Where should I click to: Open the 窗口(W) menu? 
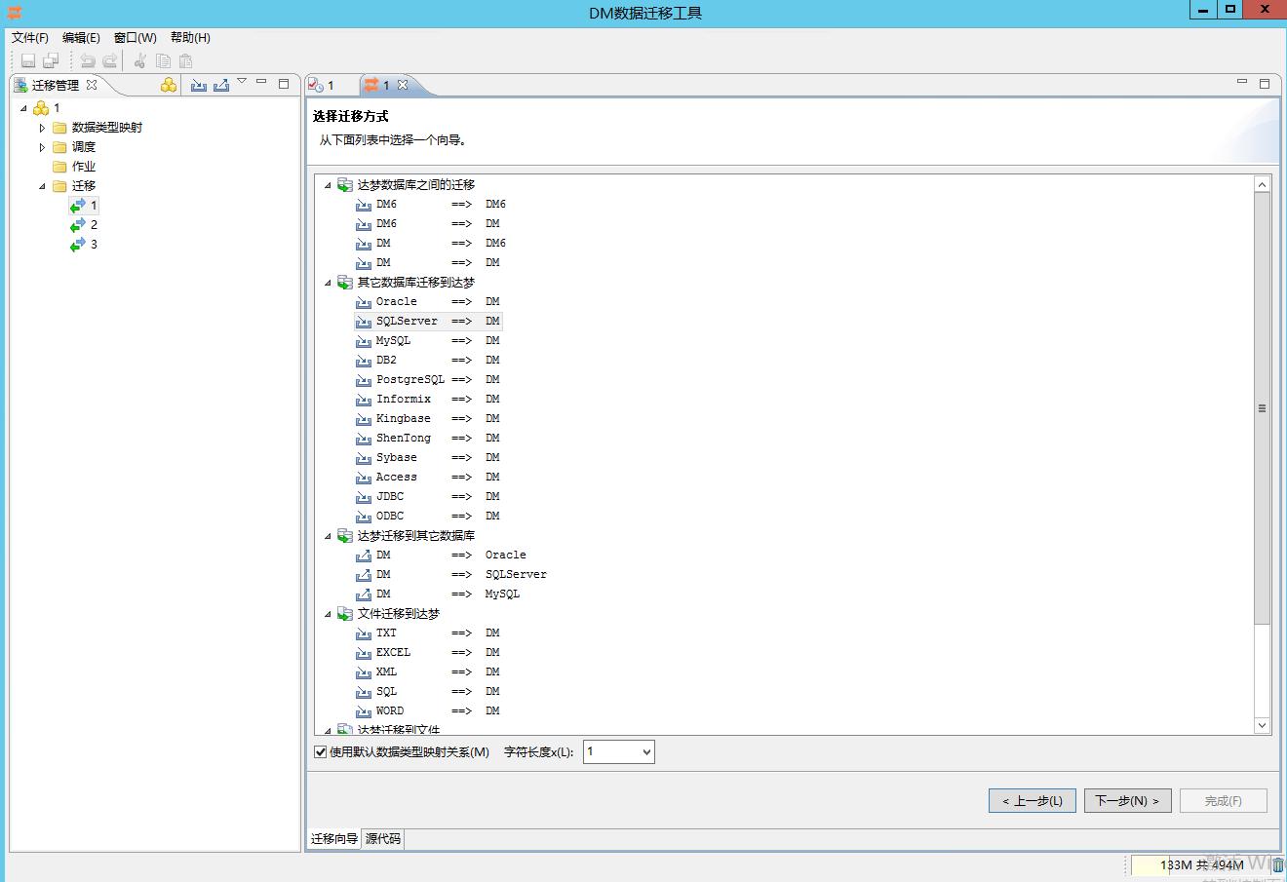pos(135,37)
